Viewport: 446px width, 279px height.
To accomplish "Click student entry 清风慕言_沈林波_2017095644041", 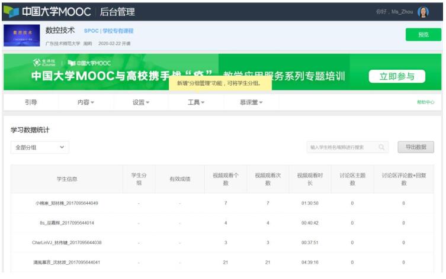I will (66, 262).
